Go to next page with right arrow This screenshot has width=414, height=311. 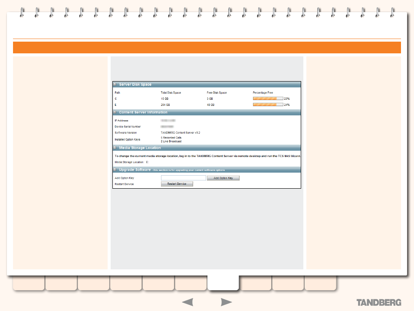pos(226,302)
